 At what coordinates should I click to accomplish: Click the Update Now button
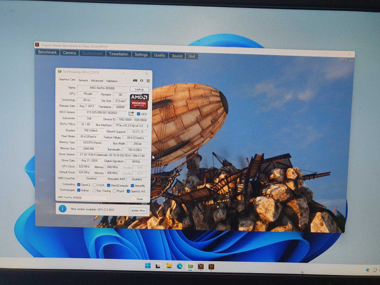point(138,210)
